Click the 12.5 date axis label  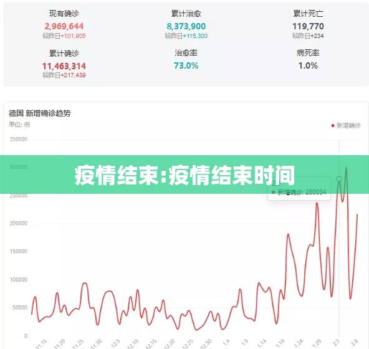click(115, 343)
